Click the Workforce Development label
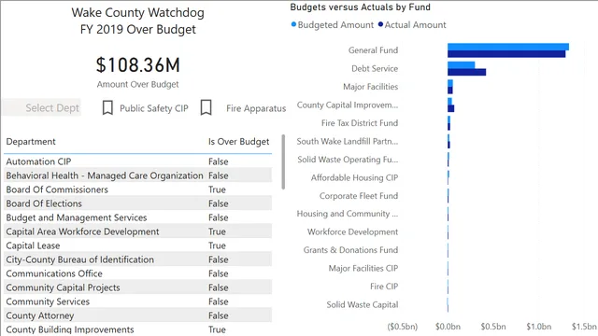 coord(353,232)
